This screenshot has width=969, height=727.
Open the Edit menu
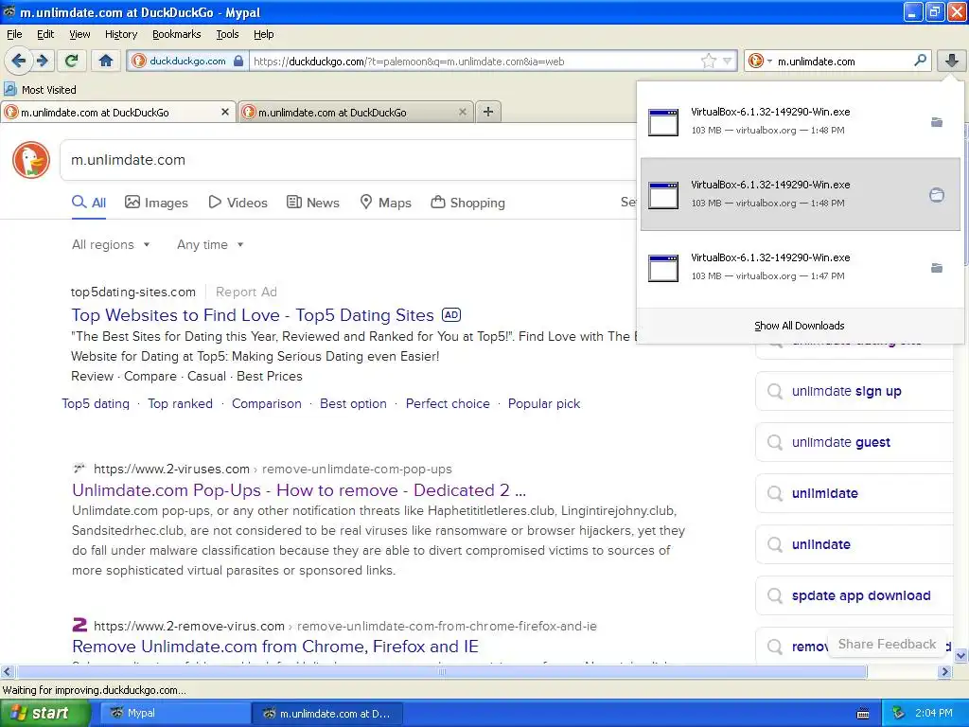[45, 34]
